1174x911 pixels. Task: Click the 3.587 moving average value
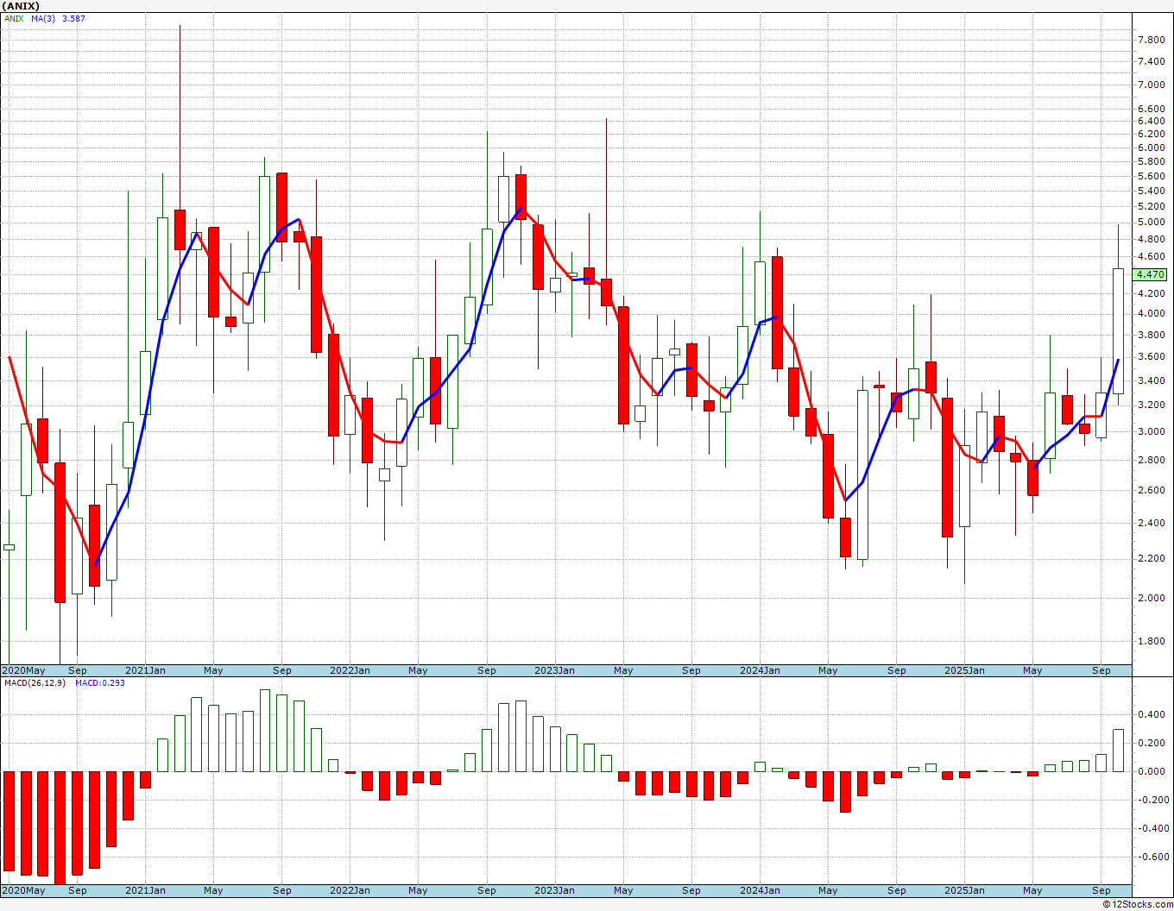(73, 18)
